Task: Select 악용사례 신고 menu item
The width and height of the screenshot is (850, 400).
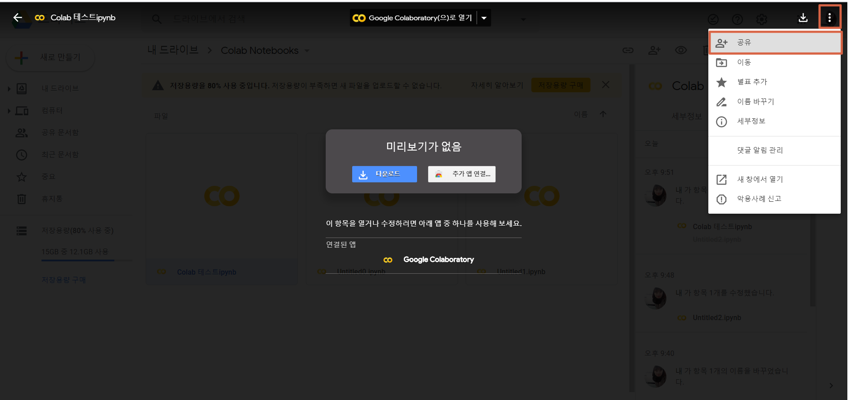Action: (x=775, y=199)
